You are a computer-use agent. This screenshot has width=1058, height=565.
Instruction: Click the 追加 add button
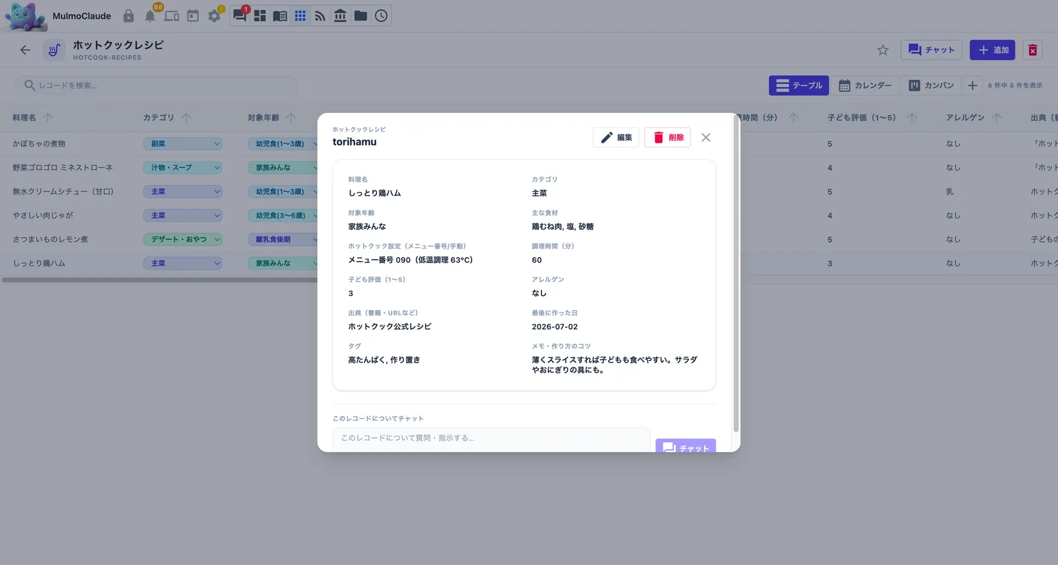[x=993, y=50]
